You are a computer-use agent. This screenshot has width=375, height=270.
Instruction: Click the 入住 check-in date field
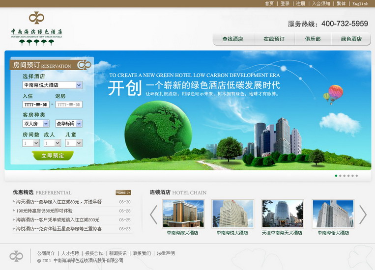tap(36, 105)
